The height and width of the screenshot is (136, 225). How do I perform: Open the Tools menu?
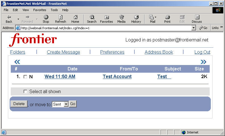tap(54, 10)
